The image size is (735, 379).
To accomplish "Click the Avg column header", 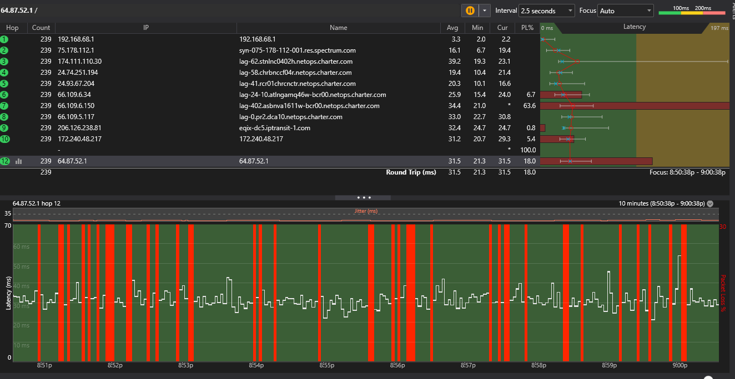I will coord(453,28).
